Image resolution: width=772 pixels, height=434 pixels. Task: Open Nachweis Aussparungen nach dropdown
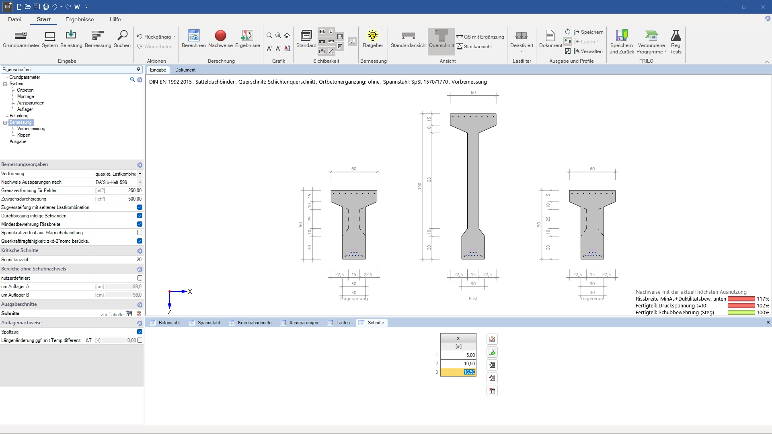click(140, 182)
